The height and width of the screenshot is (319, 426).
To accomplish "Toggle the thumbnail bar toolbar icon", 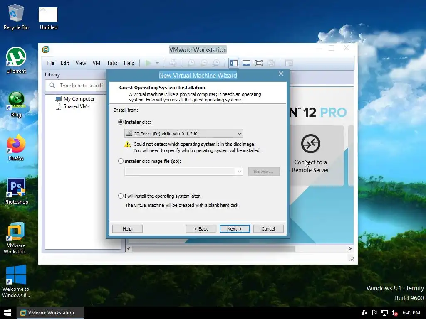I will click(x=246, y=63).
